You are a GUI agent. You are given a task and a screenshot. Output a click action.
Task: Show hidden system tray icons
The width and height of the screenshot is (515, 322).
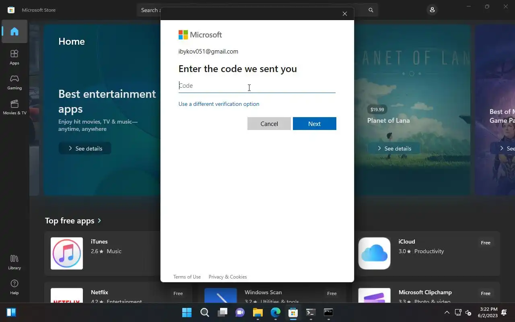447,312
